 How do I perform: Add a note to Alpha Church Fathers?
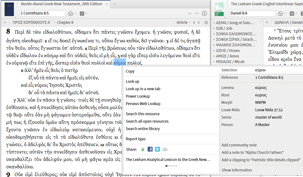click(252, 152)
